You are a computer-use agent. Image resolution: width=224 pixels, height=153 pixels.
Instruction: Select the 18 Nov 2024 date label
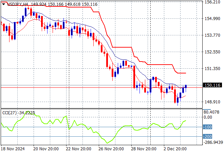(x=13, y=149)
